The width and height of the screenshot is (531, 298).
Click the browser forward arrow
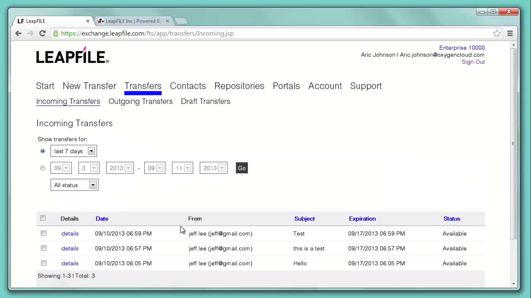[x=30, y=33]
